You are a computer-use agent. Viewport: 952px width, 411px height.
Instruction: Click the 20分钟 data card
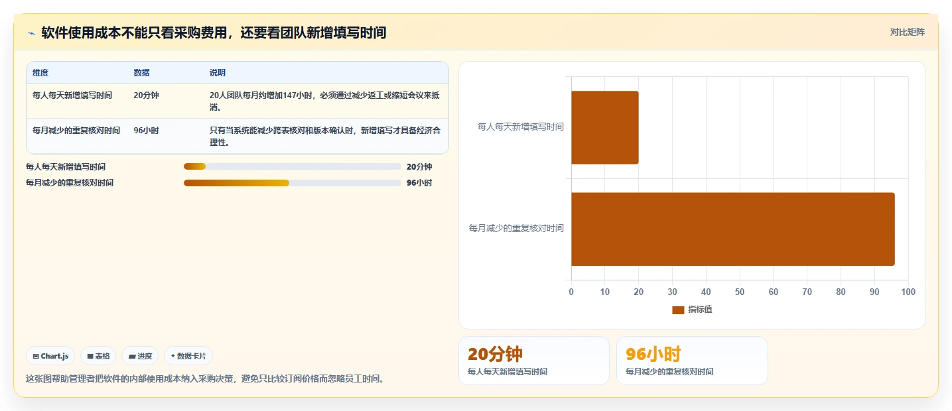[x=534, y=361]
